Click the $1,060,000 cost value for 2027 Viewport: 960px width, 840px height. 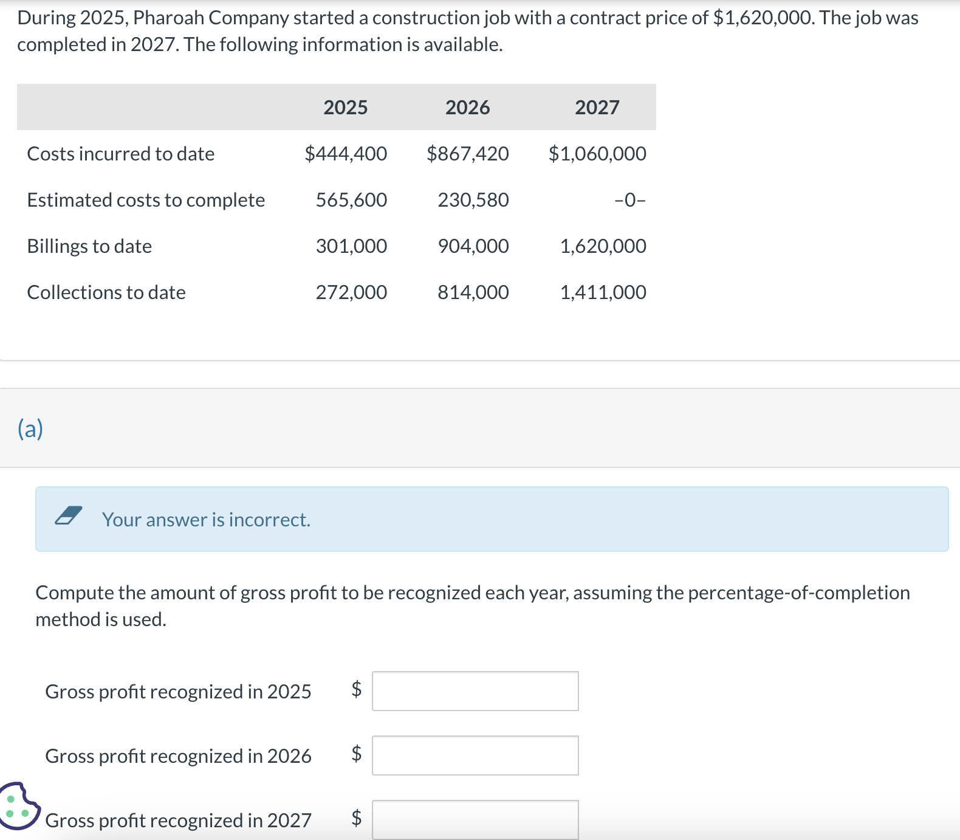tap(597, 154)
